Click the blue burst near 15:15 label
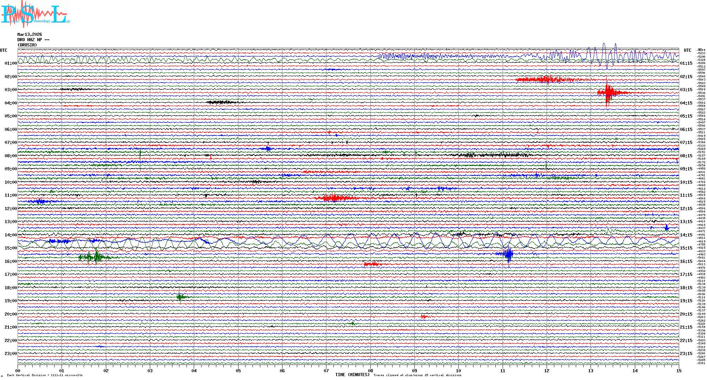 tap(508, 254)
